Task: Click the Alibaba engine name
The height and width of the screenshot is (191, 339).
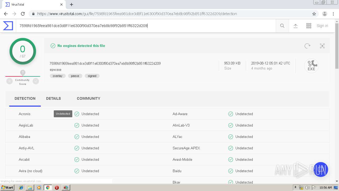Action: point(24,137)
